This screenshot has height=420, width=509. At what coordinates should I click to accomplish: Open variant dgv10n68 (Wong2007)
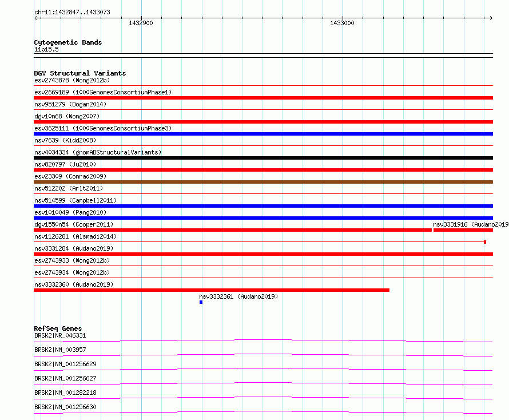click(67, 116)
